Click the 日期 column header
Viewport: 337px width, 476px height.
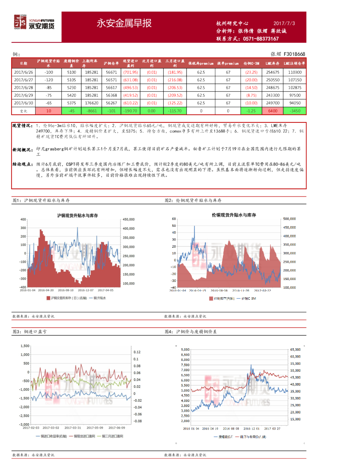point(23,64)
